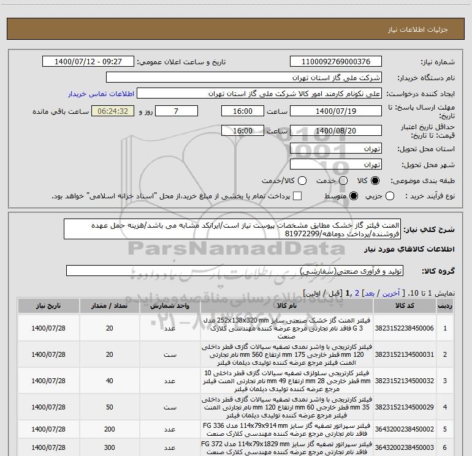Open page 2 of items
472x456 pixels.
[357, 293]
